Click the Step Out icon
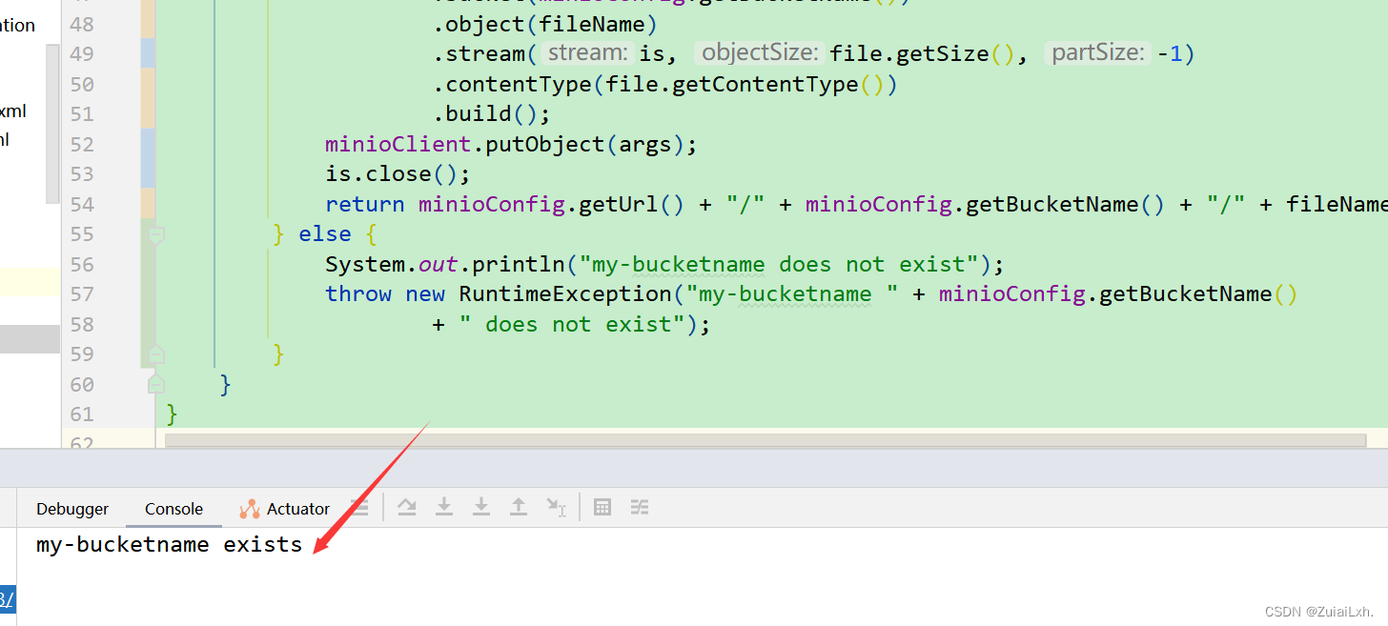 tap(519, 507)
